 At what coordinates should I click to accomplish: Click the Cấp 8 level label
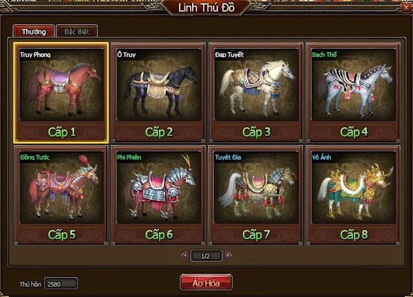click(x=354, y=234)
